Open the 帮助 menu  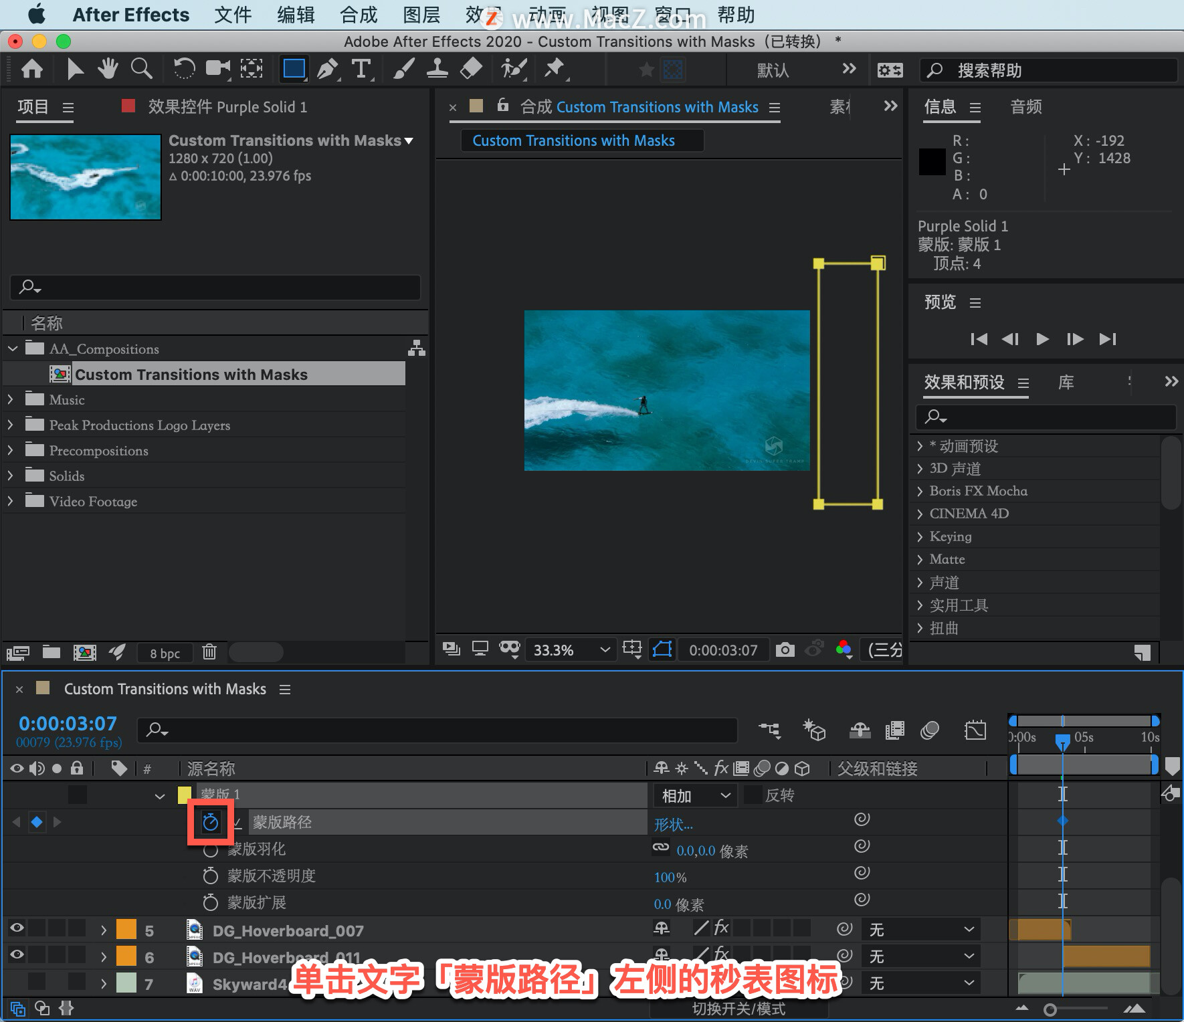pos(736,15)
